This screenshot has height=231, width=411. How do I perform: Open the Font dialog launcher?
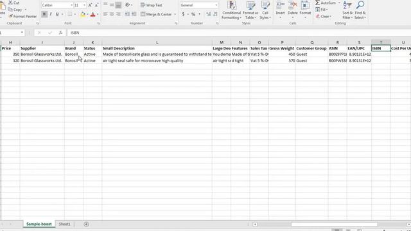click(x=98, y=23)
